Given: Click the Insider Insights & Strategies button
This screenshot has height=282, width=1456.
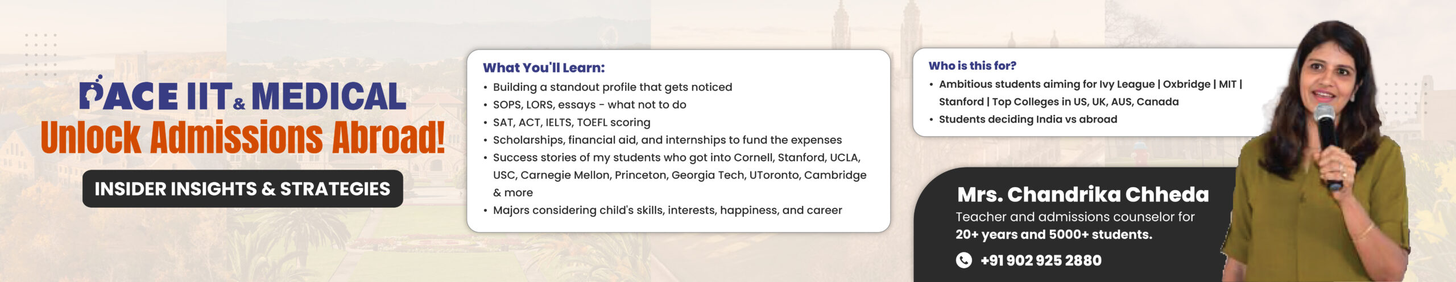Looking at the screenshot, I should click(243, 189).
